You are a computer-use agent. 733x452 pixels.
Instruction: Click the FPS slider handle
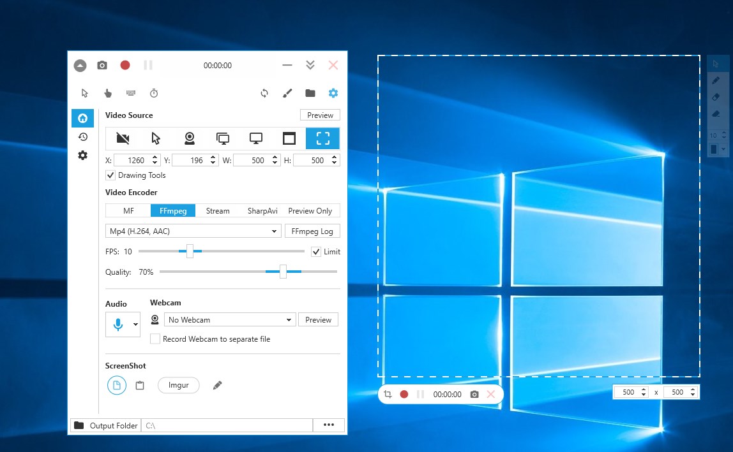click(190, 251)
